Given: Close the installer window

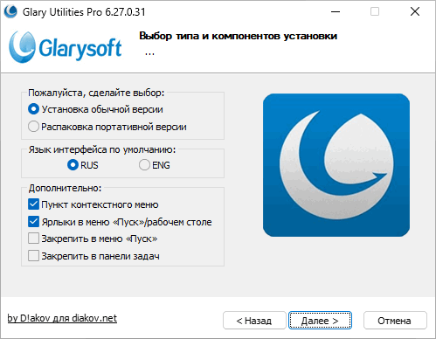Looking at the screenshot, I should click(415, 11).
